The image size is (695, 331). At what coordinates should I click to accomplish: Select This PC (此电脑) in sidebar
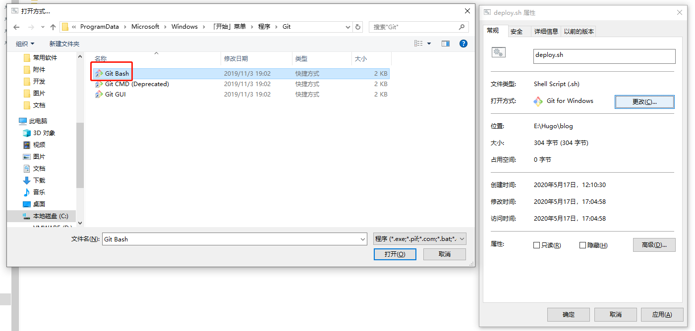click(33, 121)
